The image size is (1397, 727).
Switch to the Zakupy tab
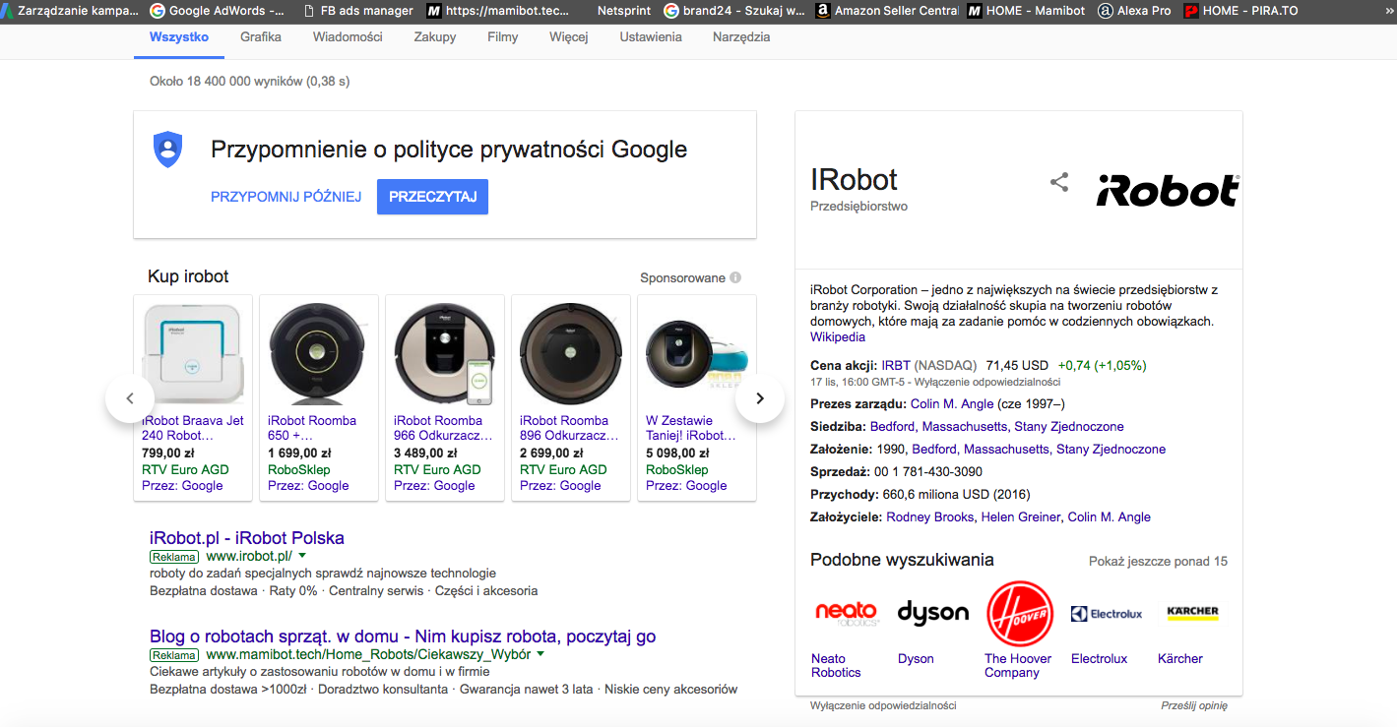pos(435,37)
